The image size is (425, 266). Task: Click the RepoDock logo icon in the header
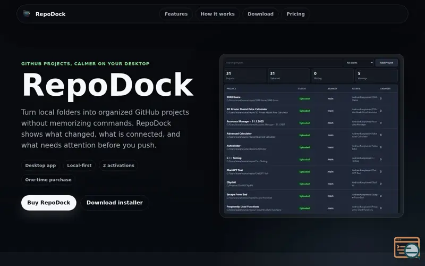pyautogui.click(x=26, y=14)
